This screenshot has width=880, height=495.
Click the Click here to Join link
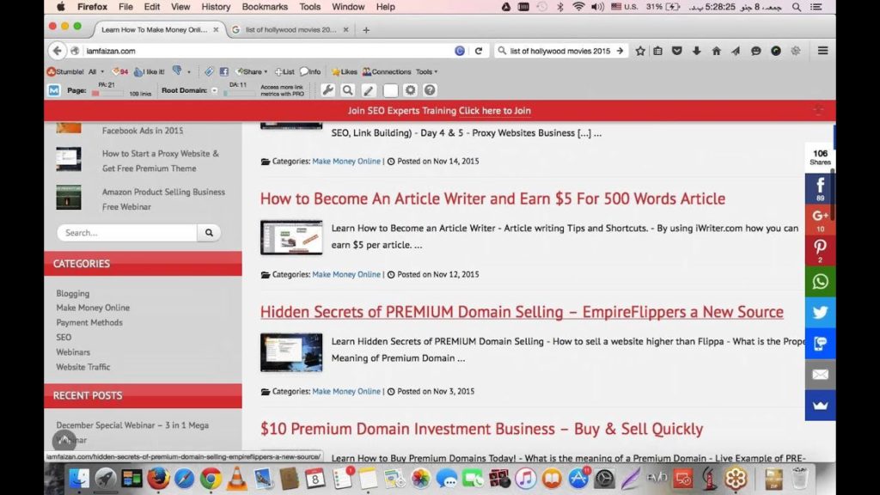(x=494, y=111)
